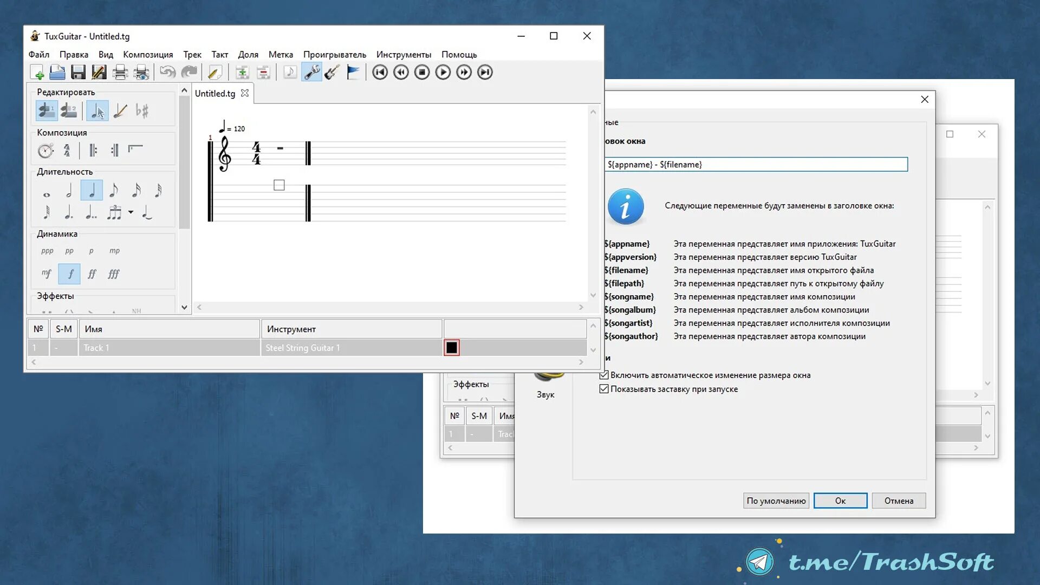Open a file via the folder icon

pos(57,72)
